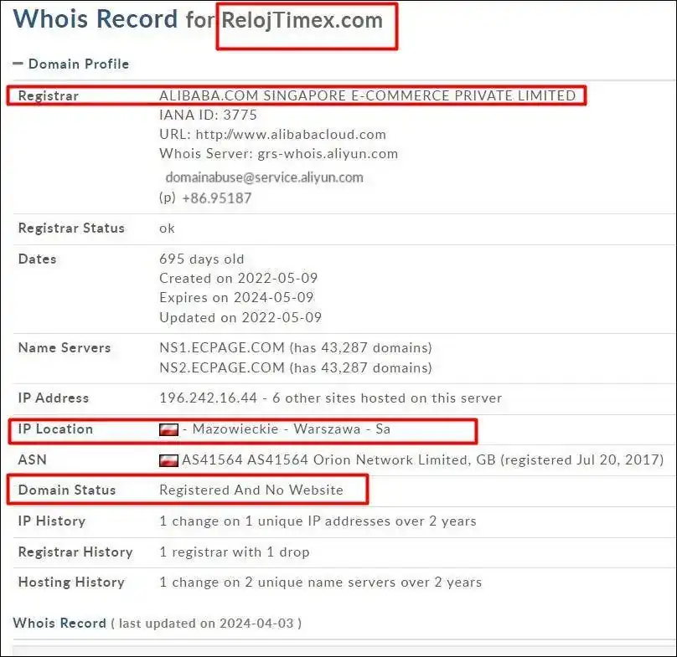677x657 pixels.
Task: Click the Registrar Status row label
Action: tap(71, 228)
